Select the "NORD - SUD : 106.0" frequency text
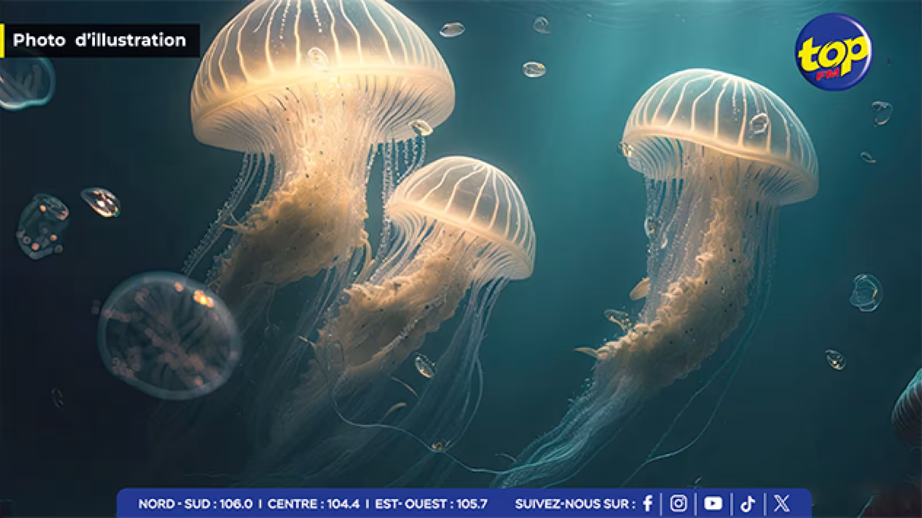This screenshot has height=518, width=922. [195, 504]
